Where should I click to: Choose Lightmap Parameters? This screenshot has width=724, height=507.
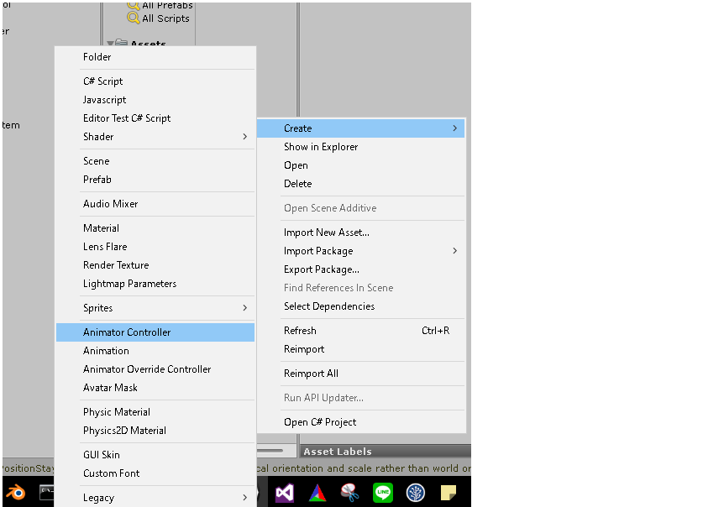(155, 284)
